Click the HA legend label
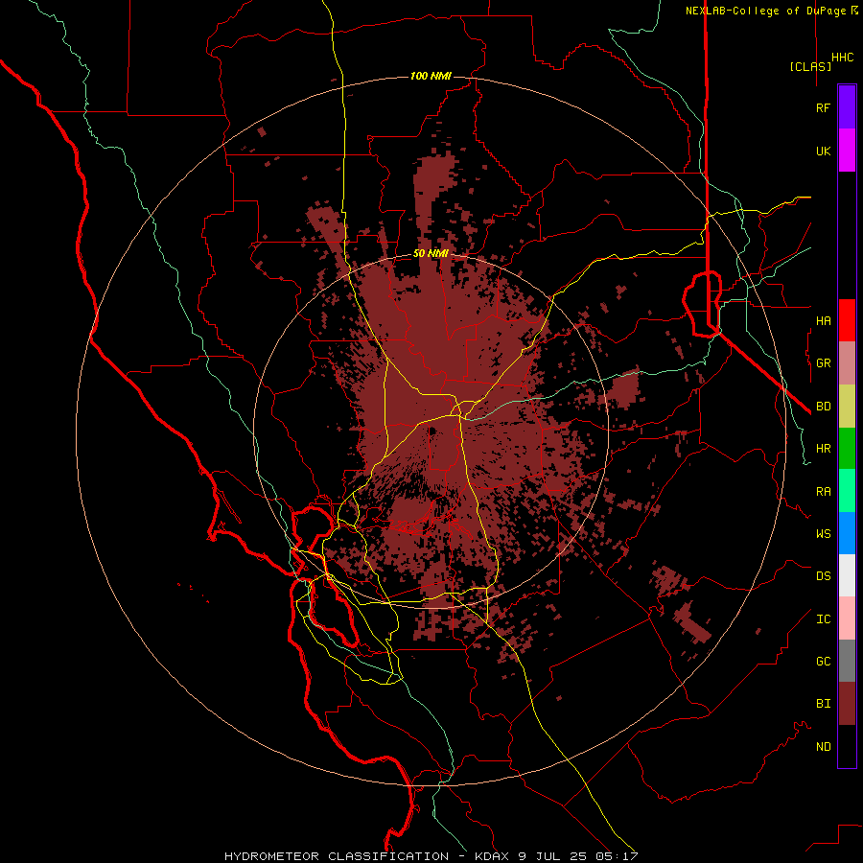 click(x=824, y=320)
